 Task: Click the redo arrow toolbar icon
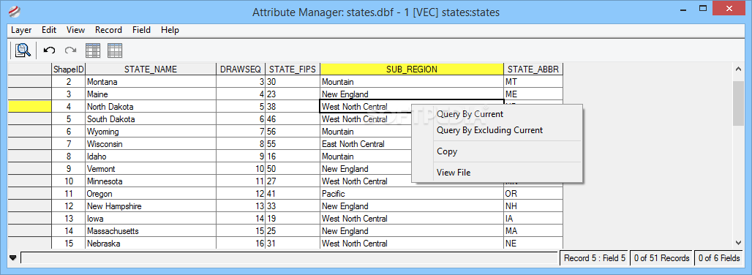pos(70,50)
